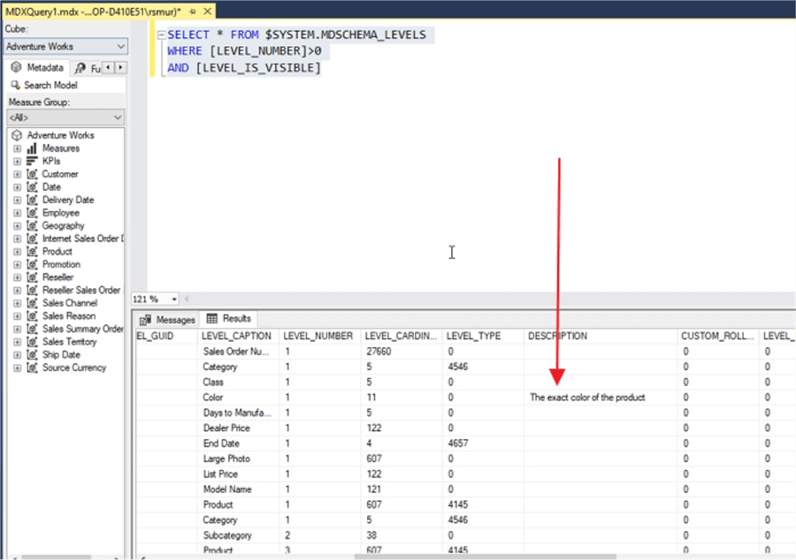Click the Promotion dimension icon
Image resolution: width=796 pixels, height=560 pixels.
click(32, 265)
